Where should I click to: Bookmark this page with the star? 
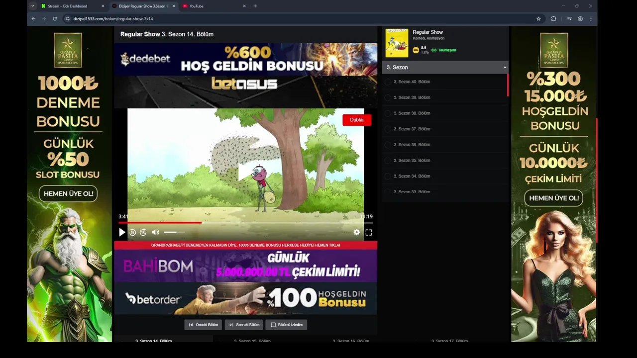tap(538, 18)
